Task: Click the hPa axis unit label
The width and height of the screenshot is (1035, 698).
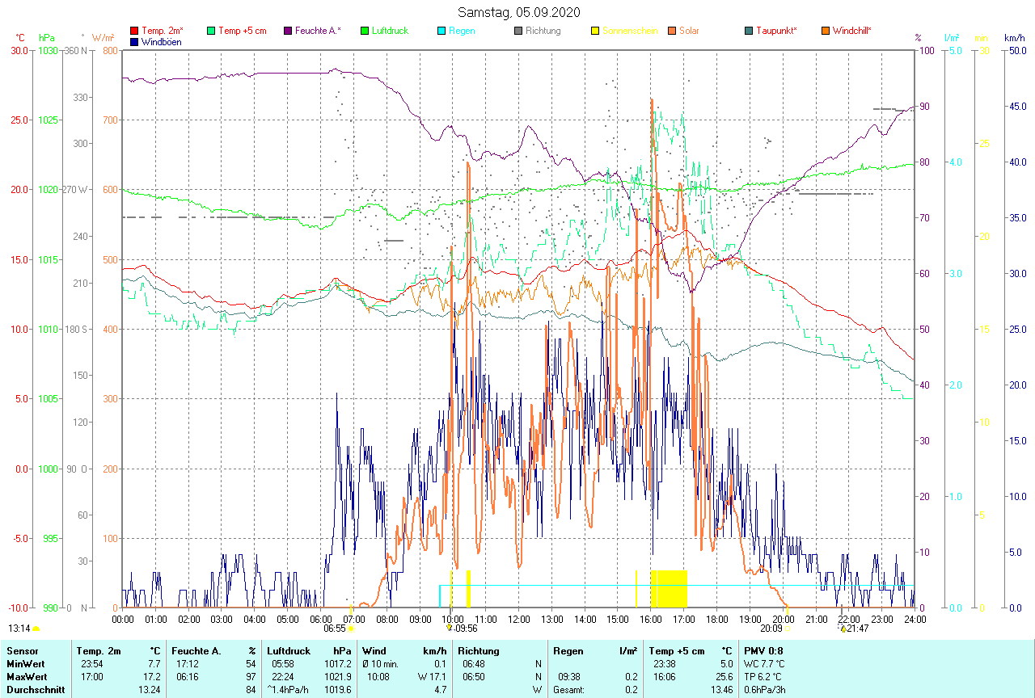Action: click(47, 38)
